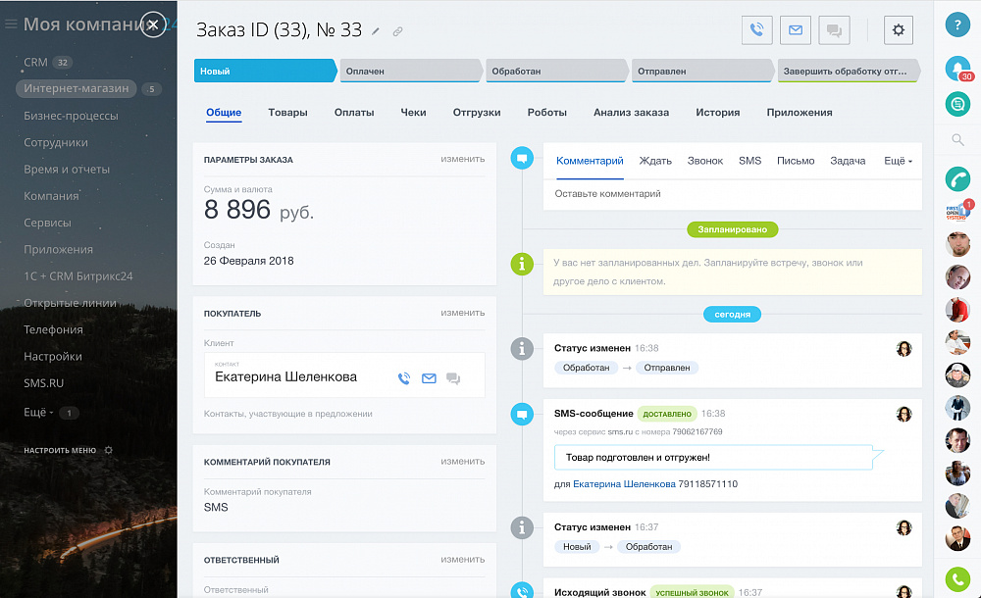981x598 pixels.
Task: Set order stage to Новый
Action: click(265, 71)
